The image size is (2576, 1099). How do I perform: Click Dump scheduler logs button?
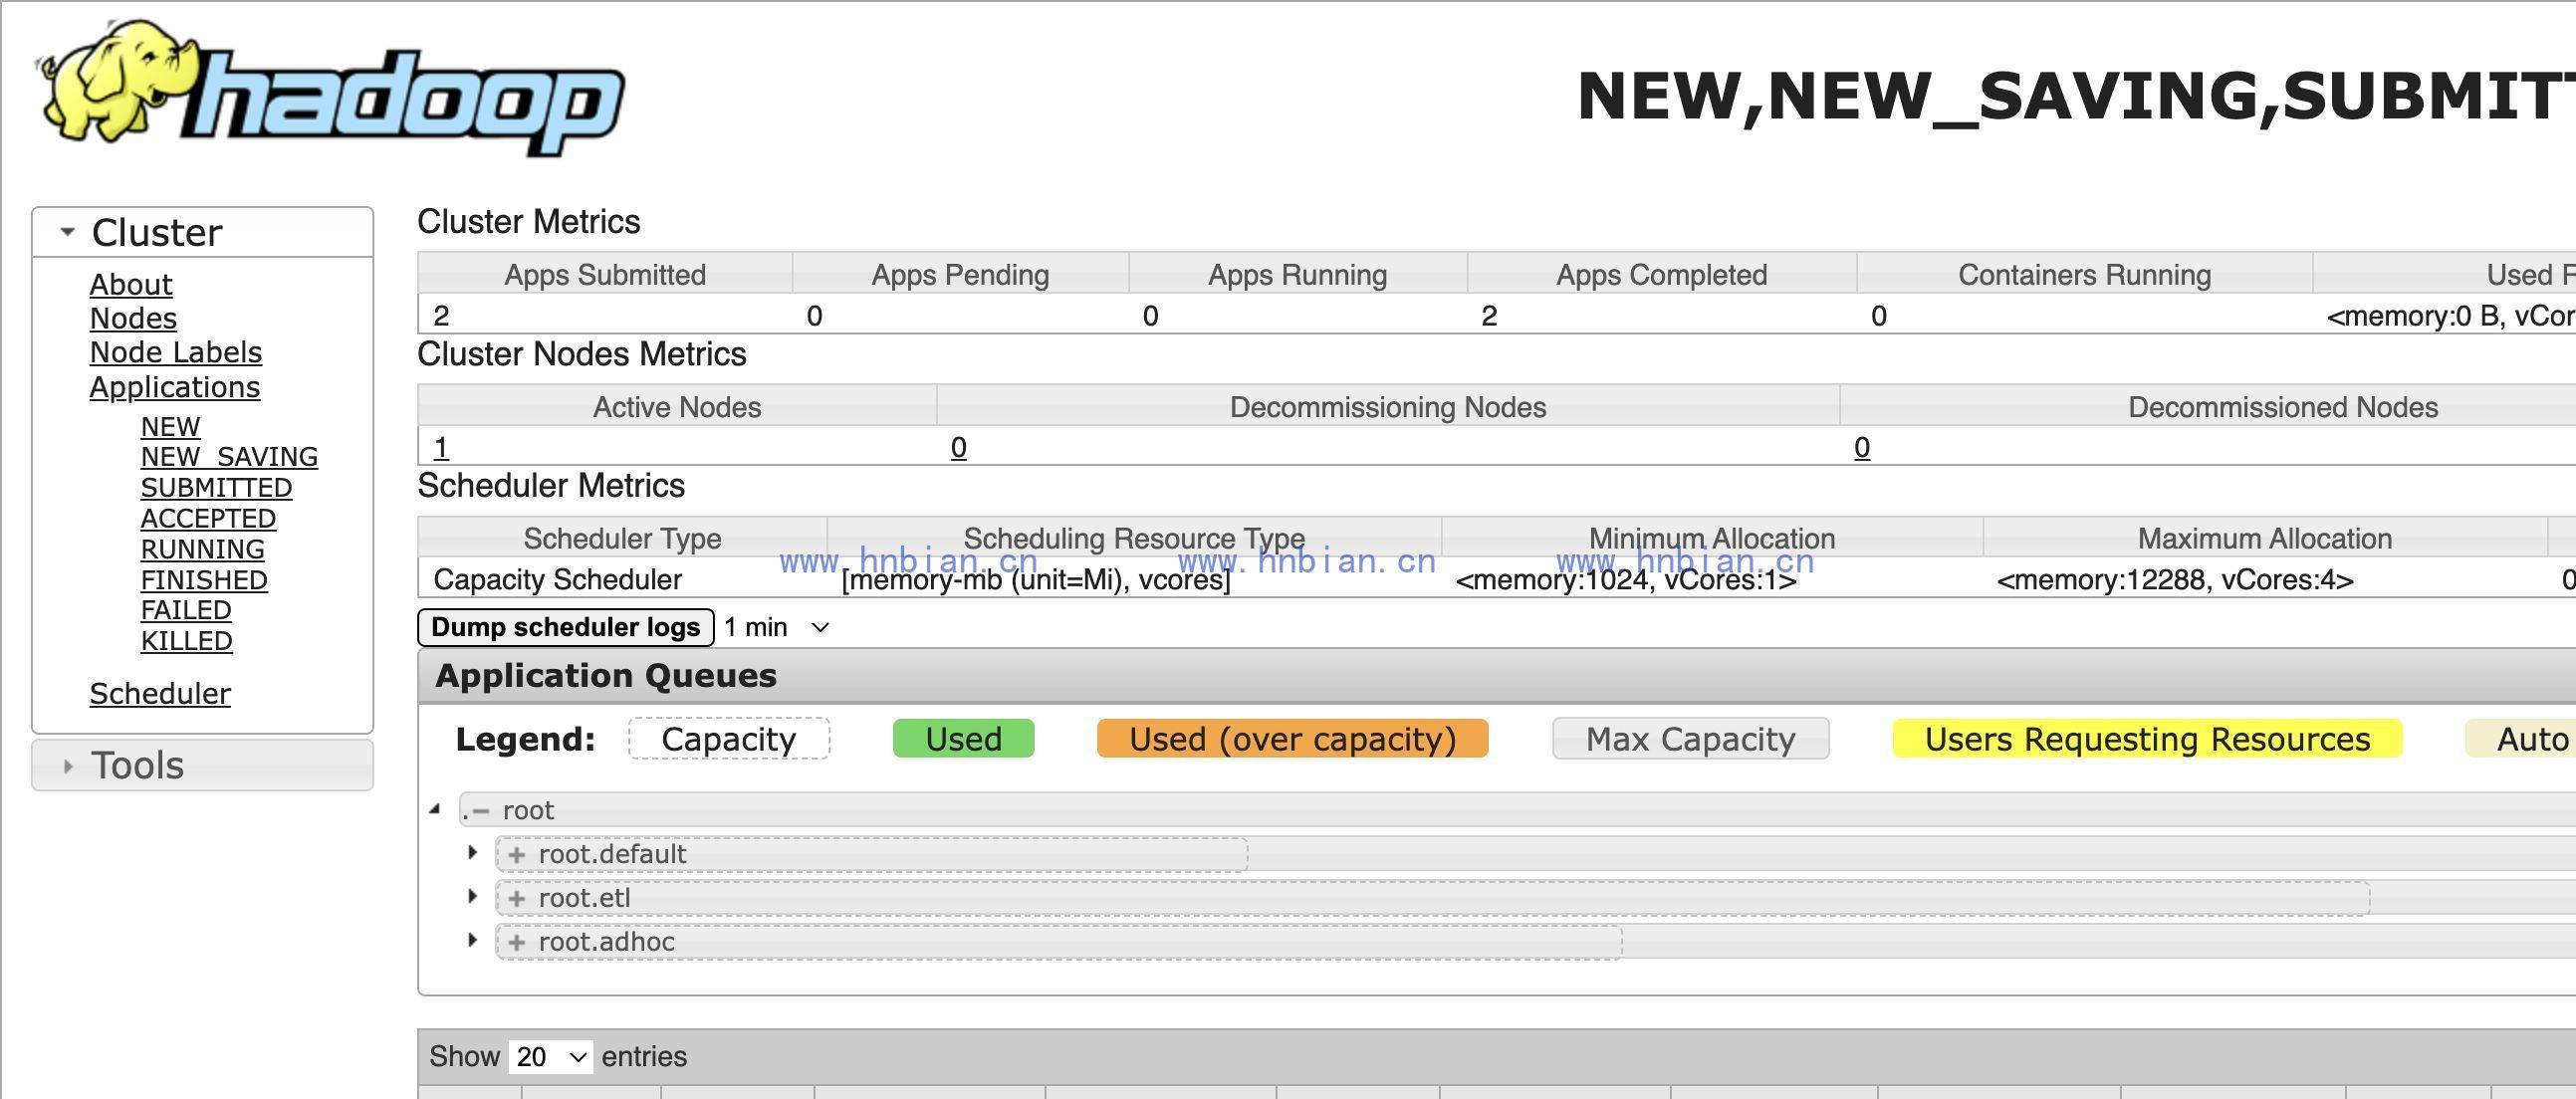tap(566, 627)
